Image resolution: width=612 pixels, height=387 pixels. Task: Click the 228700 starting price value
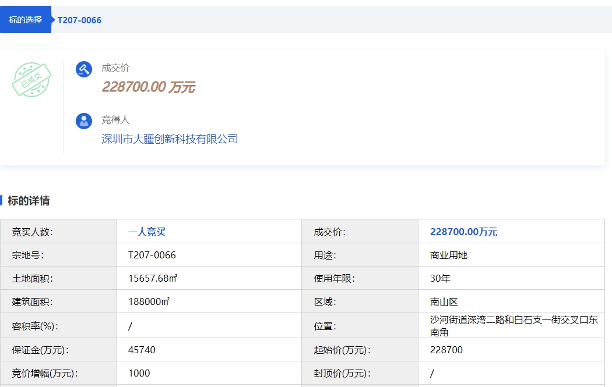pos(446,350)
